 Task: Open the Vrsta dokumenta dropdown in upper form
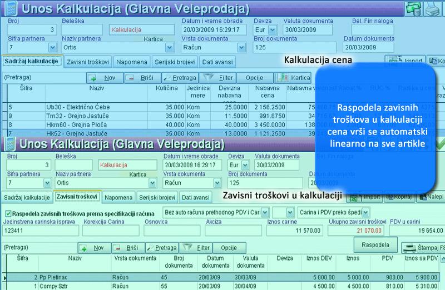coord(245,47)
